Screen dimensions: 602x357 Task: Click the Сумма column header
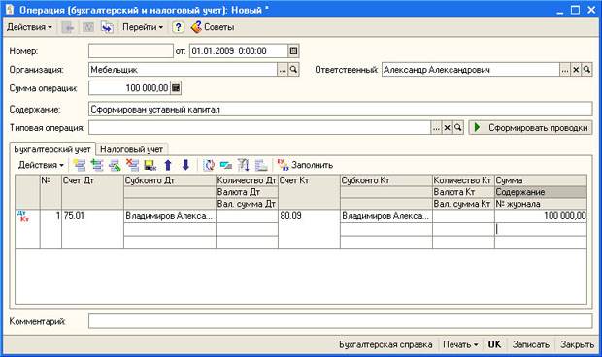(x=541, y=180)
